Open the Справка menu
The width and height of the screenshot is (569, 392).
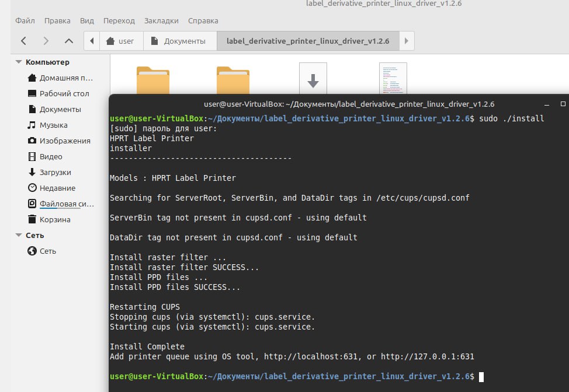(203, 20)
